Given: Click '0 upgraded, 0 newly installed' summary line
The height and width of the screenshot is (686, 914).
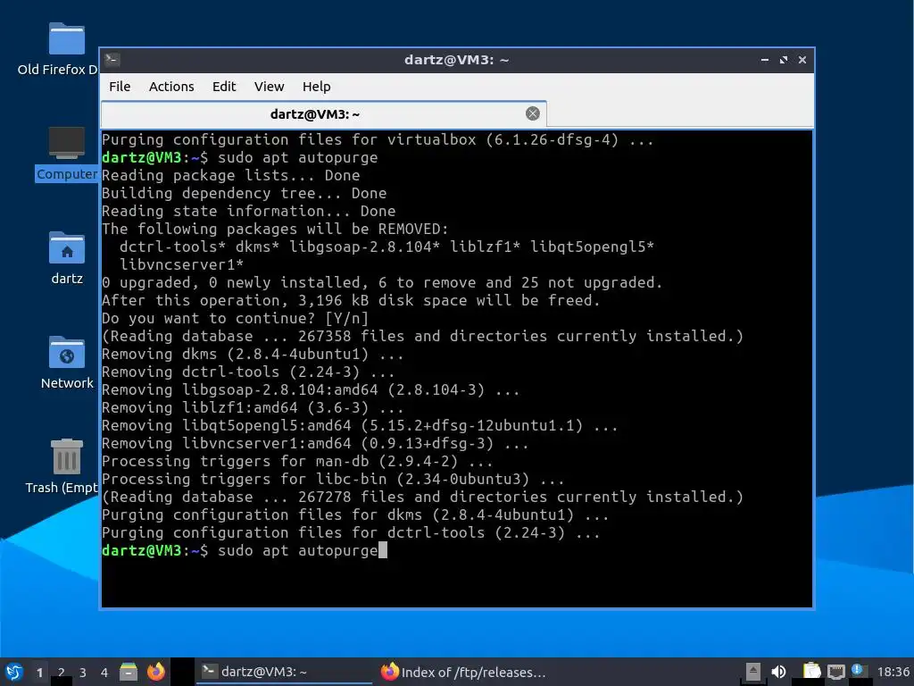Looking at the screenshot, I should click(x=382, y=283).
